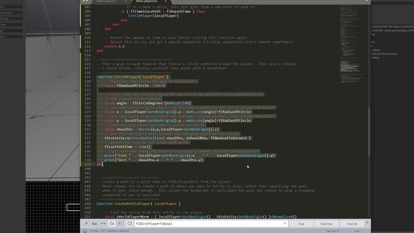Image resolution: width=414 pixels, height=233 pixels.
Task: Close the find panel
Action: point(367,223)
